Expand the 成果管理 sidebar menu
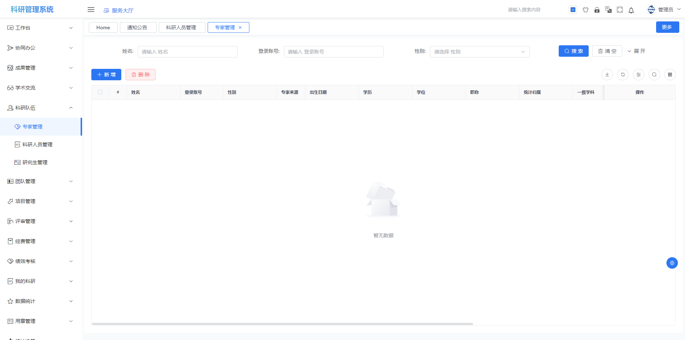Viewport: 685px width, 340px height. point(40,68)
